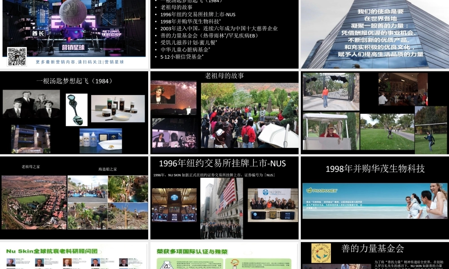Open the 1996年纽约交易所挂牌上市-NUS slide
Screen dimensions: 449x269
click(222, 164)
